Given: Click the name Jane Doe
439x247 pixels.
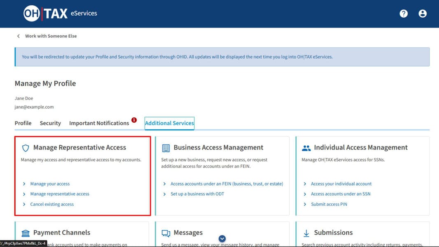Looking at the screenshot, I should [24, 98].
